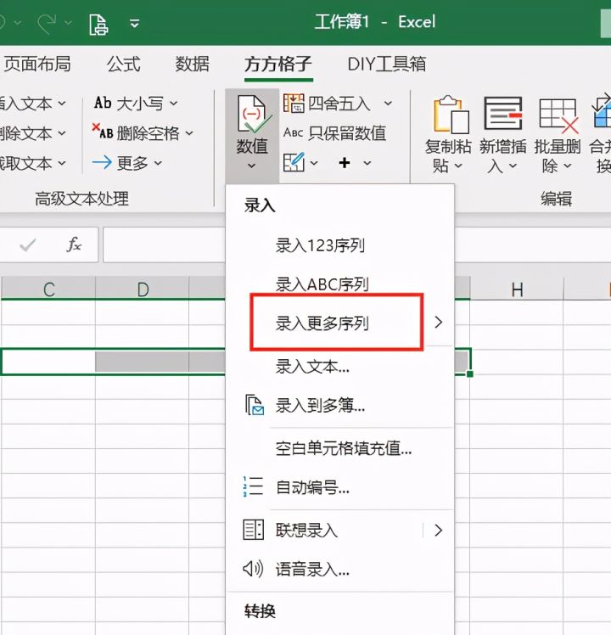Screen dimensions: 611x635
Task: Click the 录入到多簿 document-mail icon
Action: pyautogui.click(x=255, y=405)
